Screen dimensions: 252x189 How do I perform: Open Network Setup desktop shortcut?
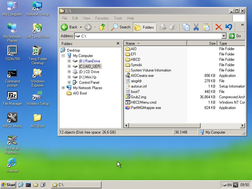click(38, 9)
